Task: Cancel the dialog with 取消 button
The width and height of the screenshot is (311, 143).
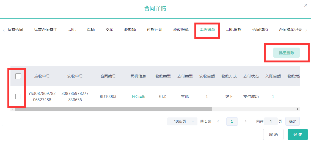Action: [273, 134]
